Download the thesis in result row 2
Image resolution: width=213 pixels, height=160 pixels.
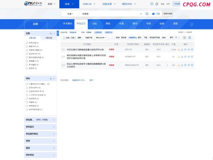pos(179,57)
